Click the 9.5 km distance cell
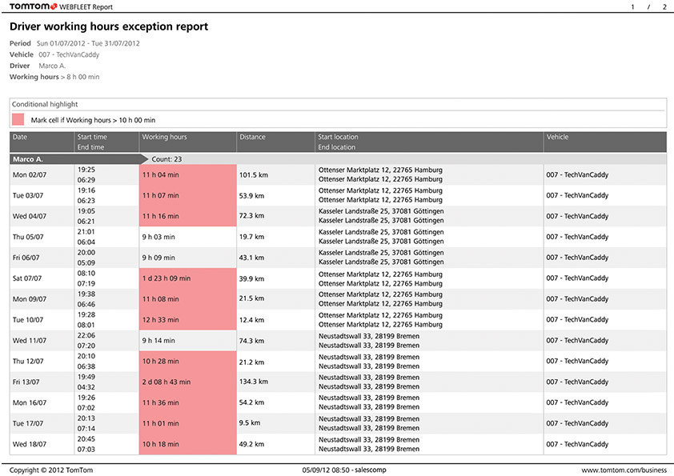The width and height of the screenshot is (674, 476). pyautogui.click(x=250, y=424)
